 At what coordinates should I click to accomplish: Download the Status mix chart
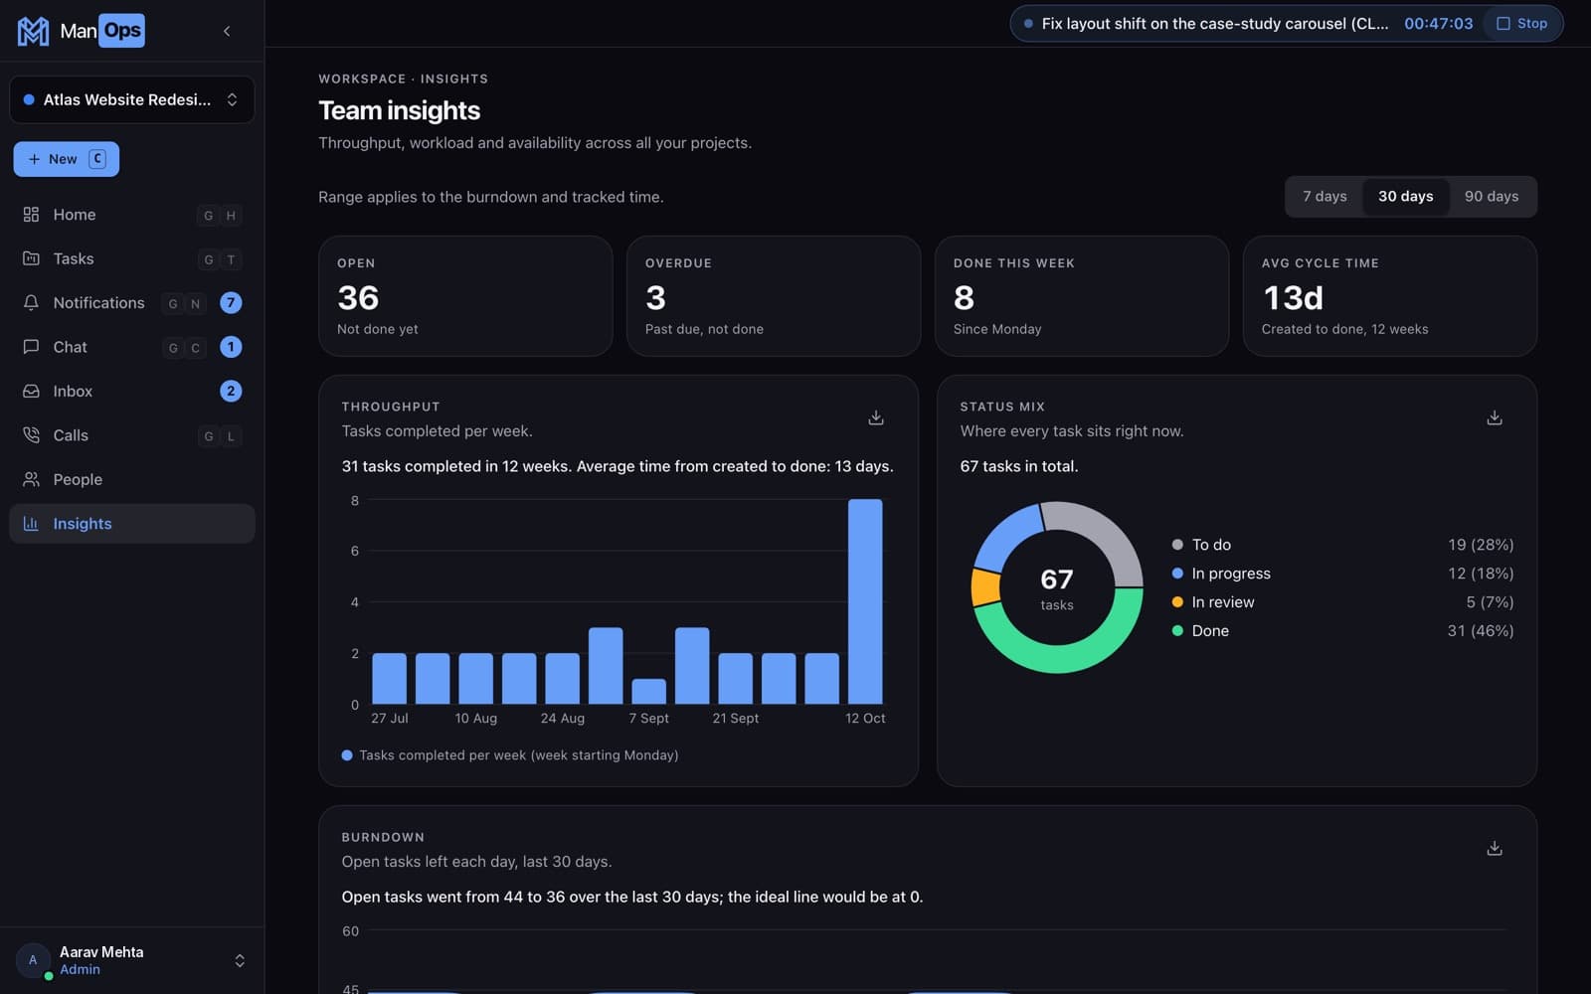(x=1495, y=417)
